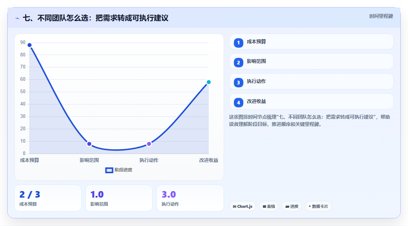The width and height of the screenshot is (408, 226).
Task: Select the 执行动作 timeline step row
Action: point(311,82)
